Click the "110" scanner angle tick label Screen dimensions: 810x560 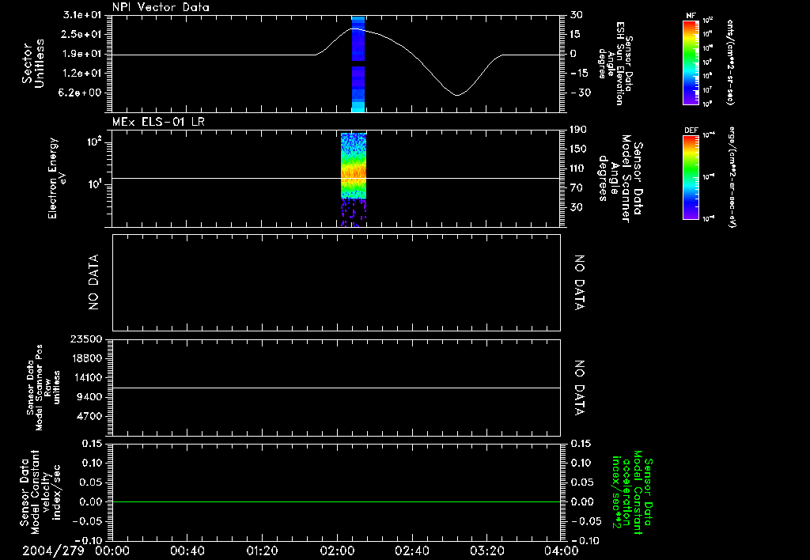click(x=578, y=168)
